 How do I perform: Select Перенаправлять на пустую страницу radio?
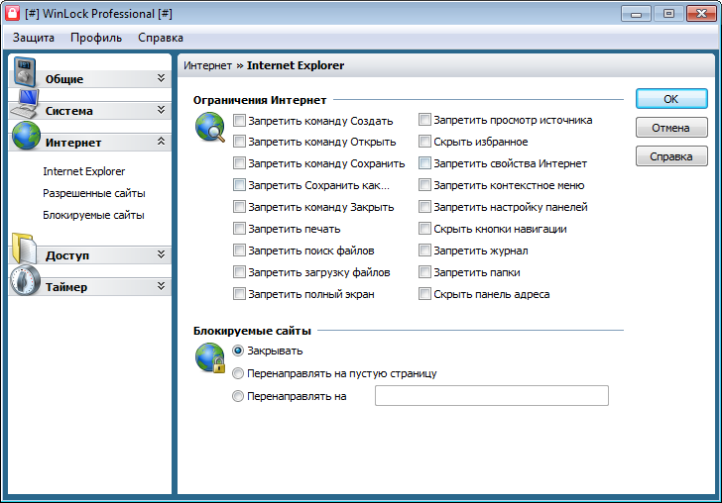pos(238,373)
